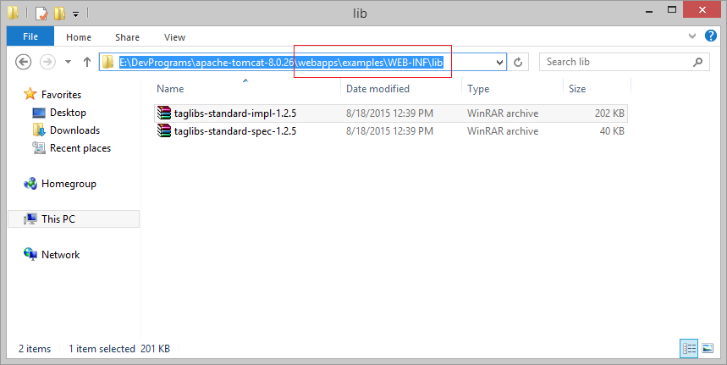Minimize the lib window
The height and width of the screenshot is (365, 727).
click(649, 11)
